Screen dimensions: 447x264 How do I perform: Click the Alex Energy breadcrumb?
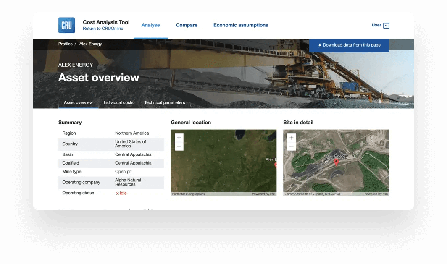click(x=91, y=44)
